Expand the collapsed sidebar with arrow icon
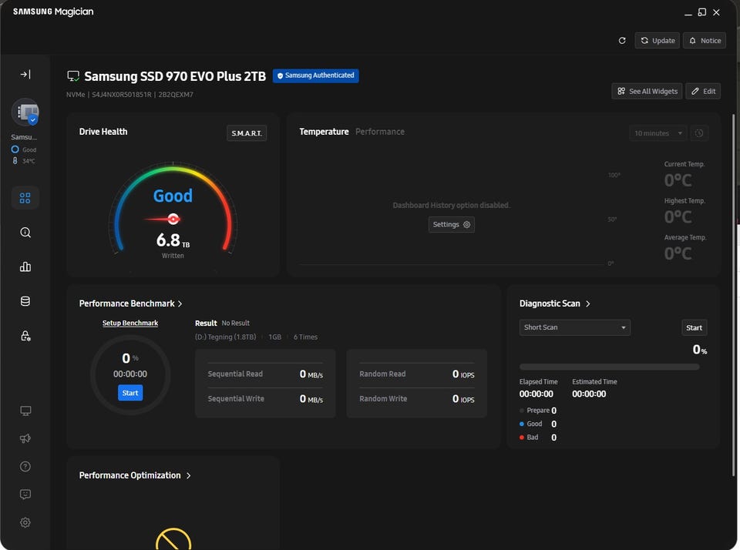740x550 pixels. [x=25, y=74]
